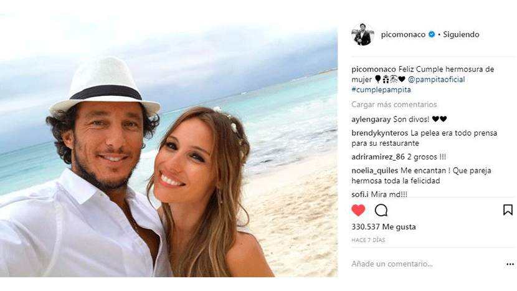Open brendykynteros commenter profile

point(380,133)
